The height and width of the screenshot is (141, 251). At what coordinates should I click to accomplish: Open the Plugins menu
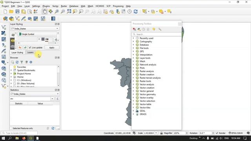pos(46,6)
